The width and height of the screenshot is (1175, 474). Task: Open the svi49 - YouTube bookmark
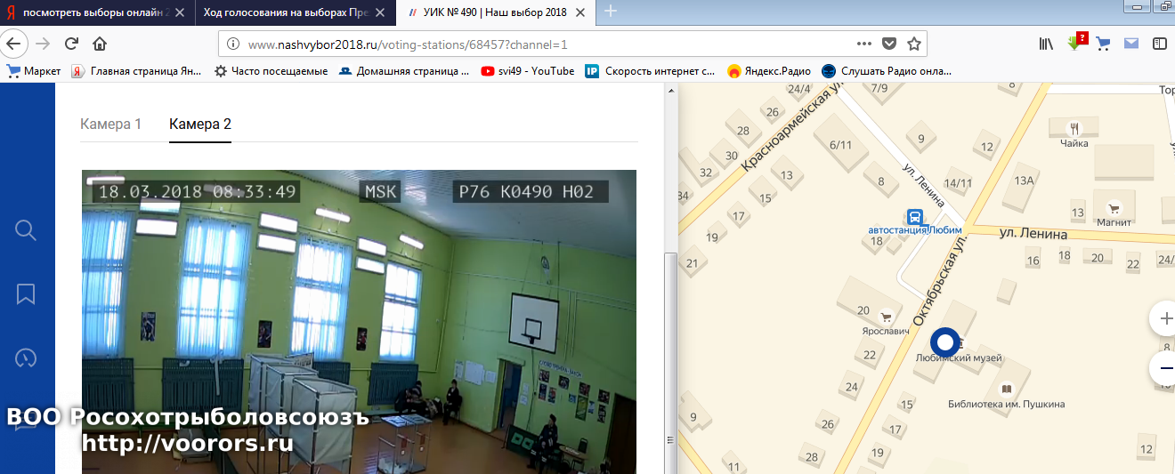(x=528, y=71)
